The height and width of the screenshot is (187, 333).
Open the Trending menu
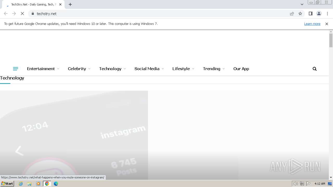(x=212, y=69)
